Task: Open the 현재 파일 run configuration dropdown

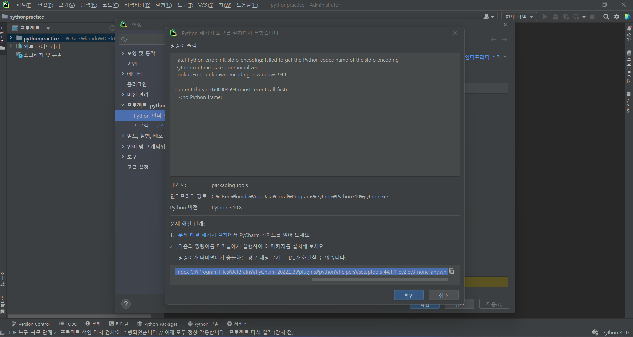Action: [x=519, y=17]
